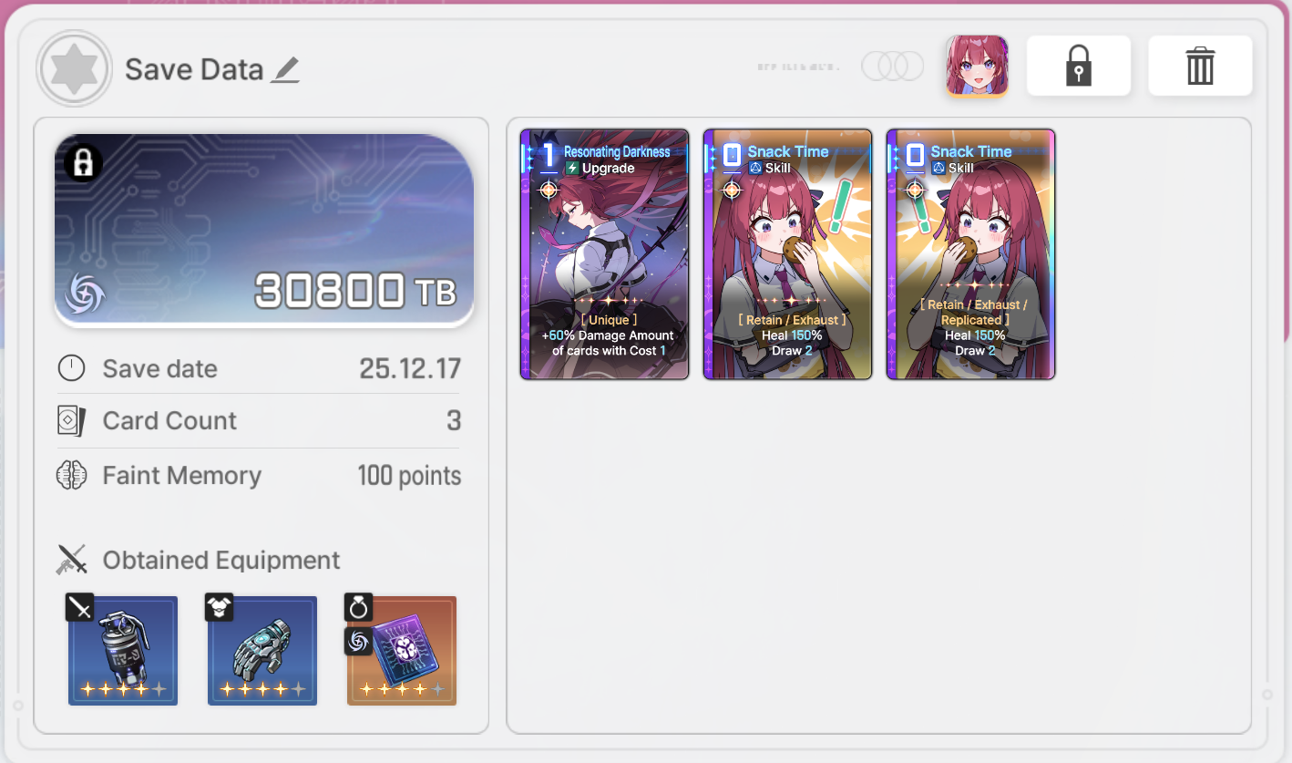Click the lock icon on the 30800 TB banner
Image resolution: width=1292 pixels, height=763 pixels.
pyautogui.click(x=83, y=163)
